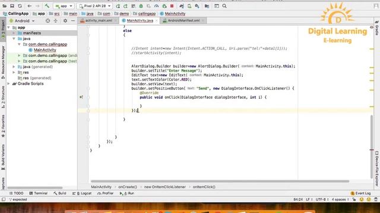Click the editor horizontal scrollbar
Screen dimensions: 380x213
[x=220, y=182]
